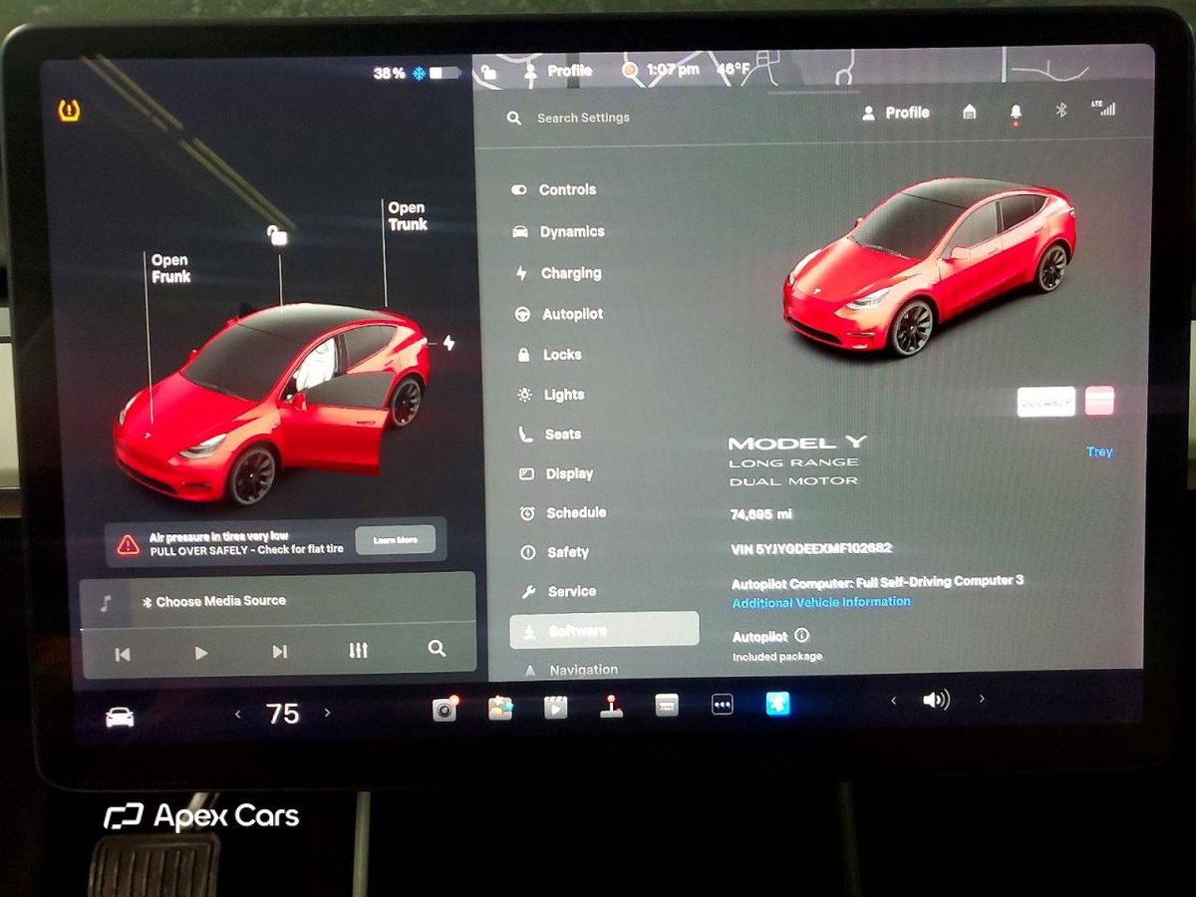Screen dimensions: 1196x897
Task: Open Service settings menu
Action: coord(559,592)
